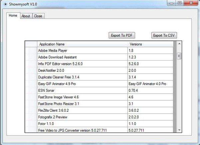200x145 pixels.
Task: Select the Home tab
Action: [x=13, y=16]
